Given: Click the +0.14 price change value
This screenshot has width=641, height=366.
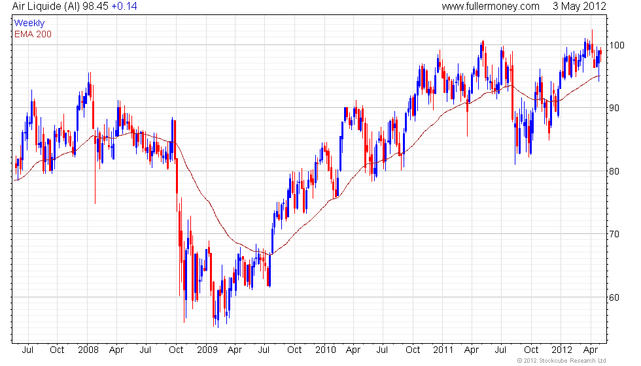Looking at the screenshot, I should (x=124, y=6).
